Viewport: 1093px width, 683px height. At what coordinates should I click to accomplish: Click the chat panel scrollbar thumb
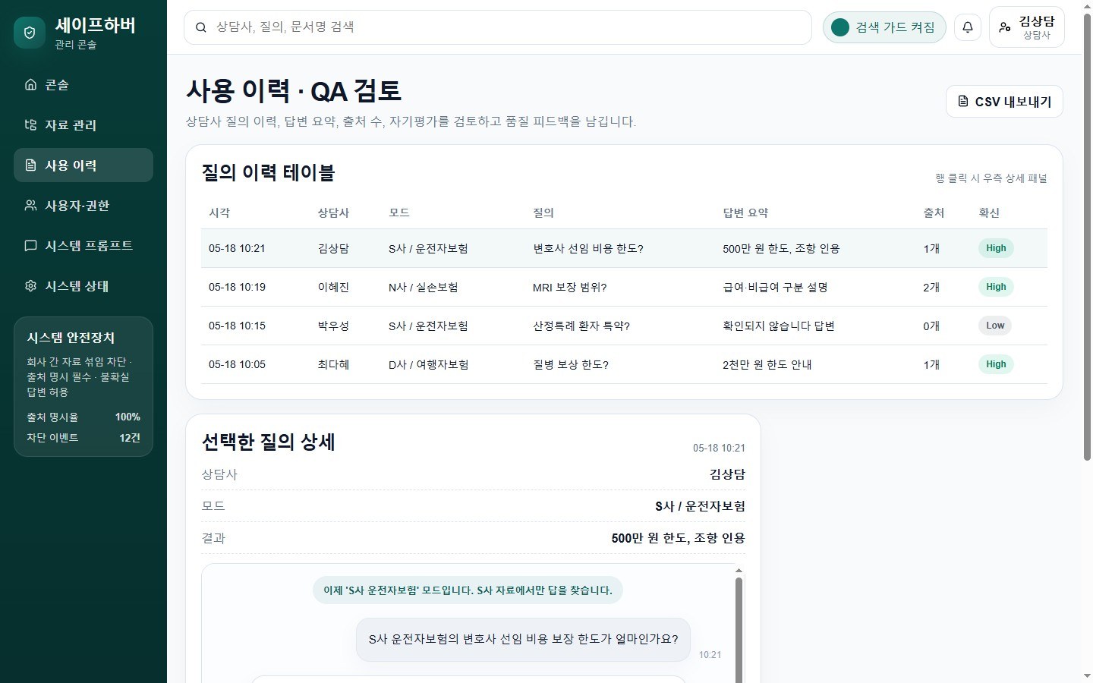click(x=739, y=631)
